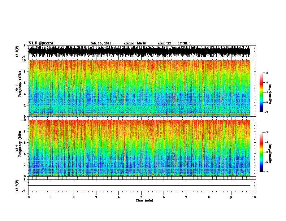286x221 pixels.
Task: Click time axis tick label "7"
Action: 186,197
